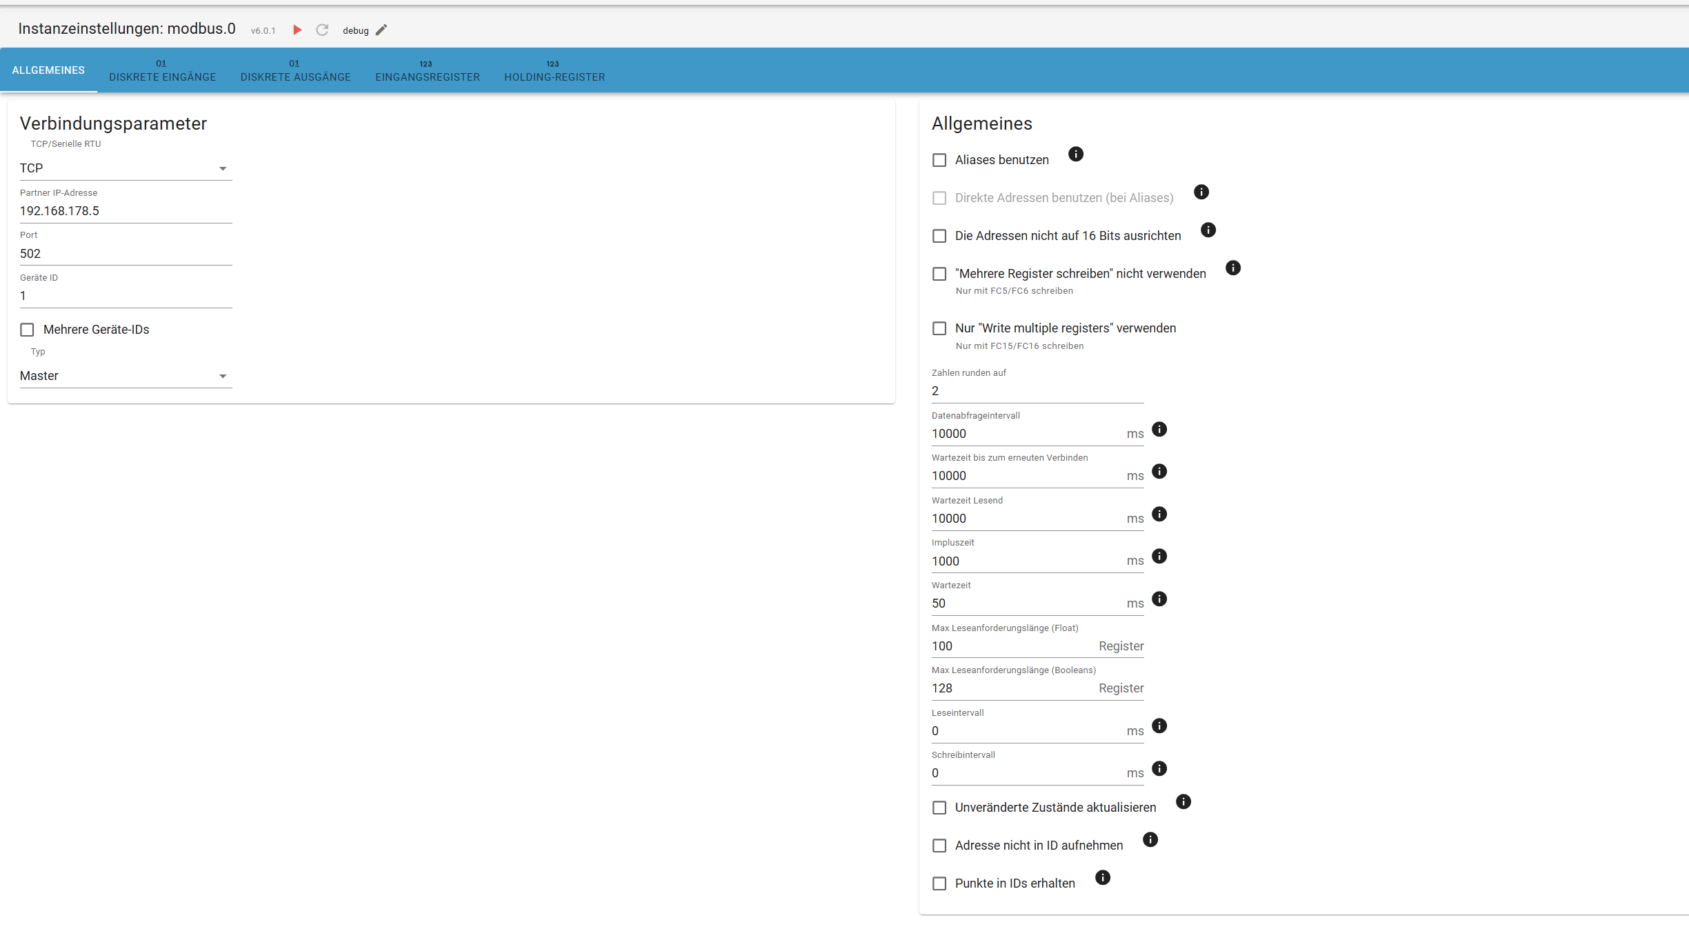Click info icon next to Unveränderte Zustände aktualisieren
This screenshot has width=1689, height=949.
[1183, 801]
